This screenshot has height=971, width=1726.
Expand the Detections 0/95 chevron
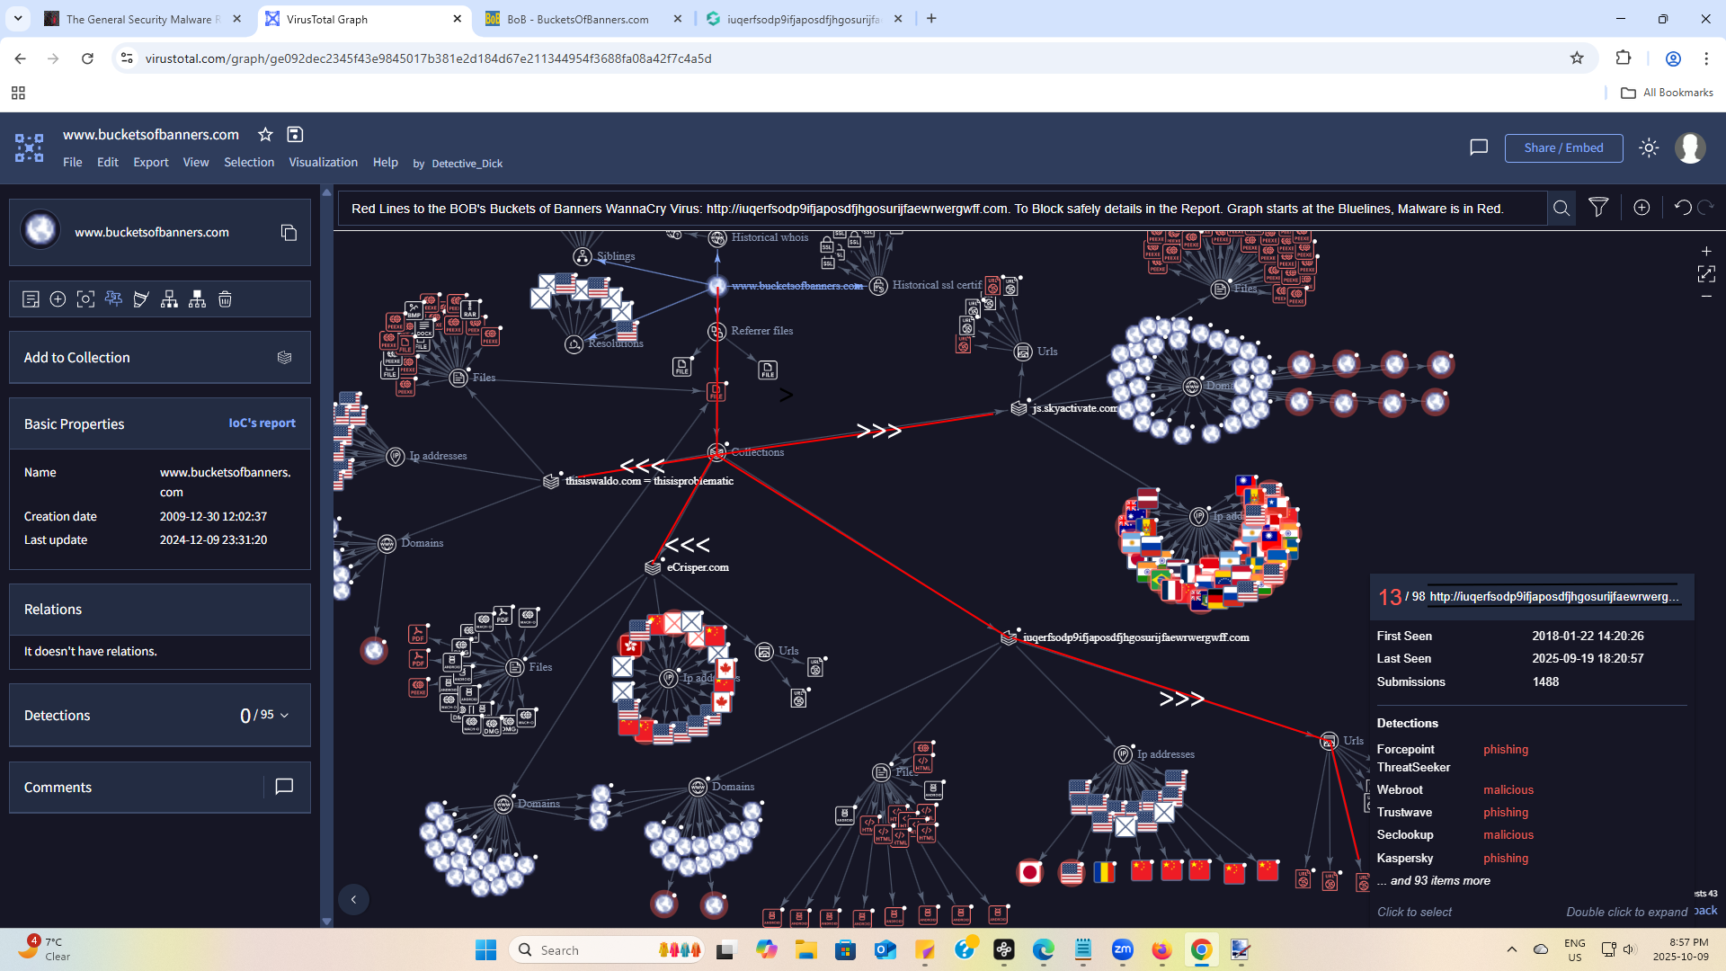[285, 716]
